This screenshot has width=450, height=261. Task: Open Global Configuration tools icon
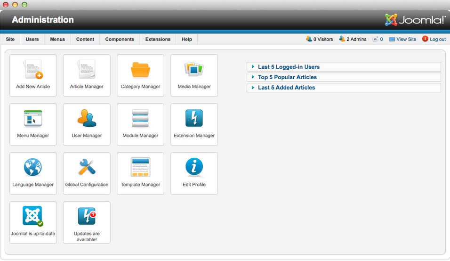tap(87, 168)
